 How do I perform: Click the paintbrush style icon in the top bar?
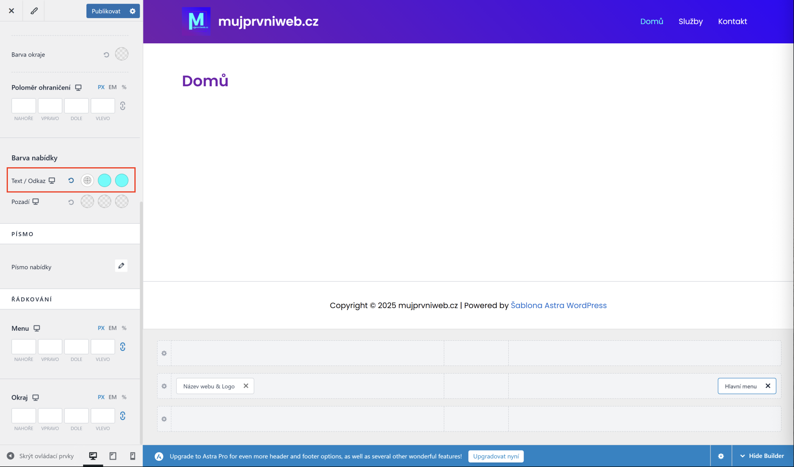(34, 11)
